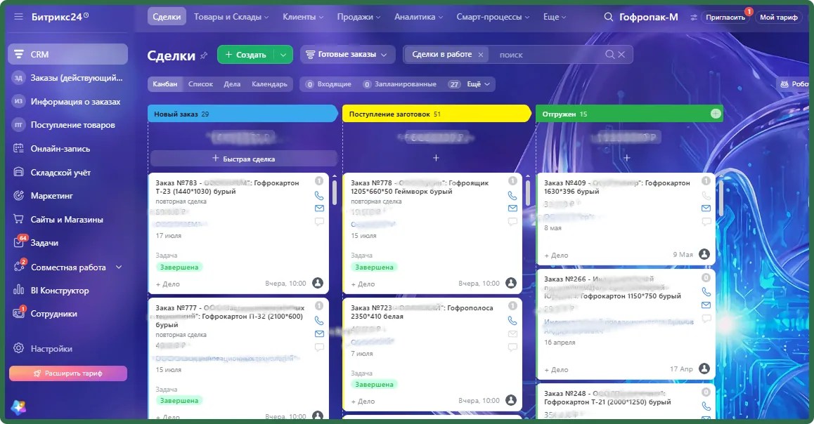Click the magnifier icon inside filter search box
The width and height of the screenshot is (814, 424).
tap(610, 55)
